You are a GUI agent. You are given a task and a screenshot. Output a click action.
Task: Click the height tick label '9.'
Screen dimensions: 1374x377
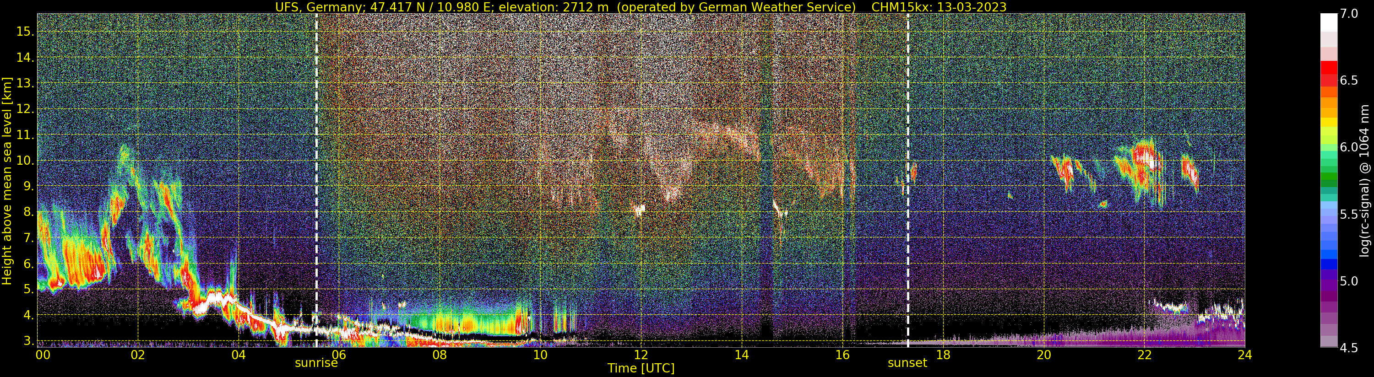(28, 186)
